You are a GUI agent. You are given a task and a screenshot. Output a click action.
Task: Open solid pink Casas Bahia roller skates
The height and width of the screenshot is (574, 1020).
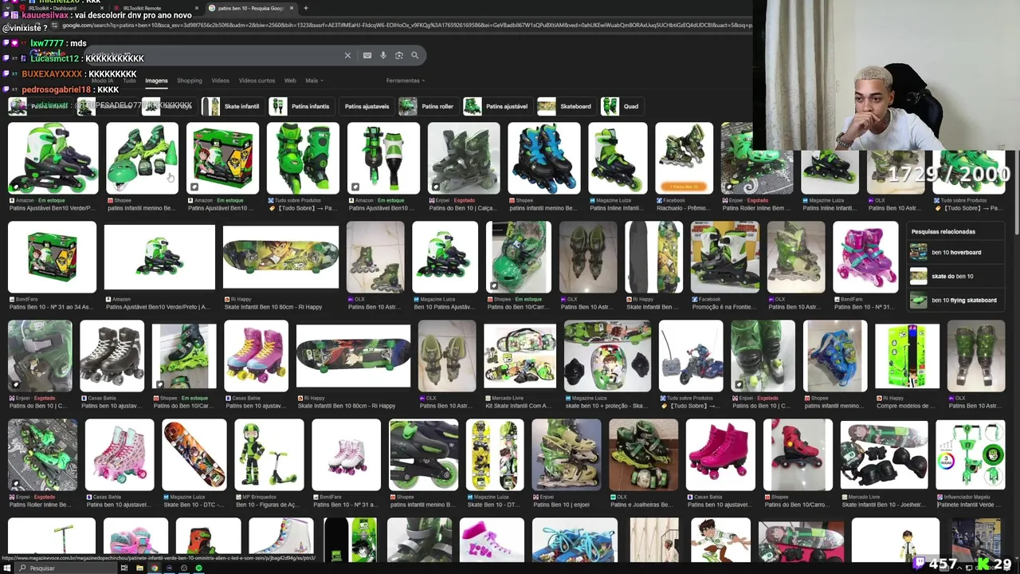(720, 454)
